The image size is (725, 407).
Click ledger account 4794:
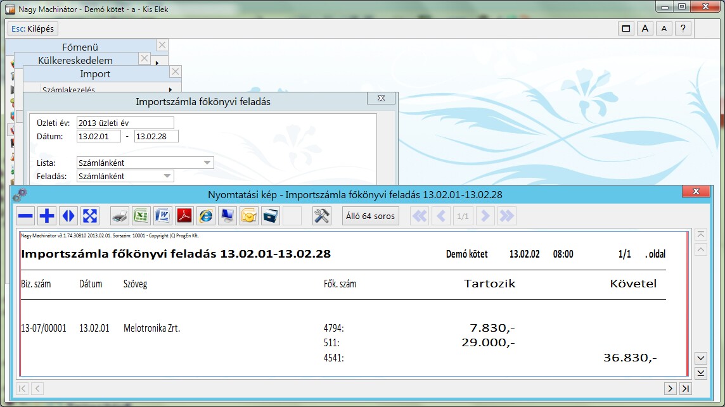pyautogui.click(x=334, y=328)
